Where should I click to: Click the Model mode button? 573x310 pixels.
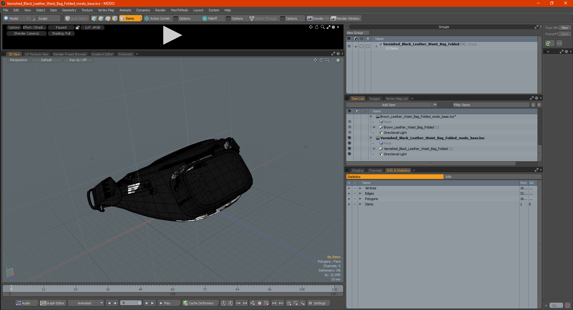pos(17,18)
